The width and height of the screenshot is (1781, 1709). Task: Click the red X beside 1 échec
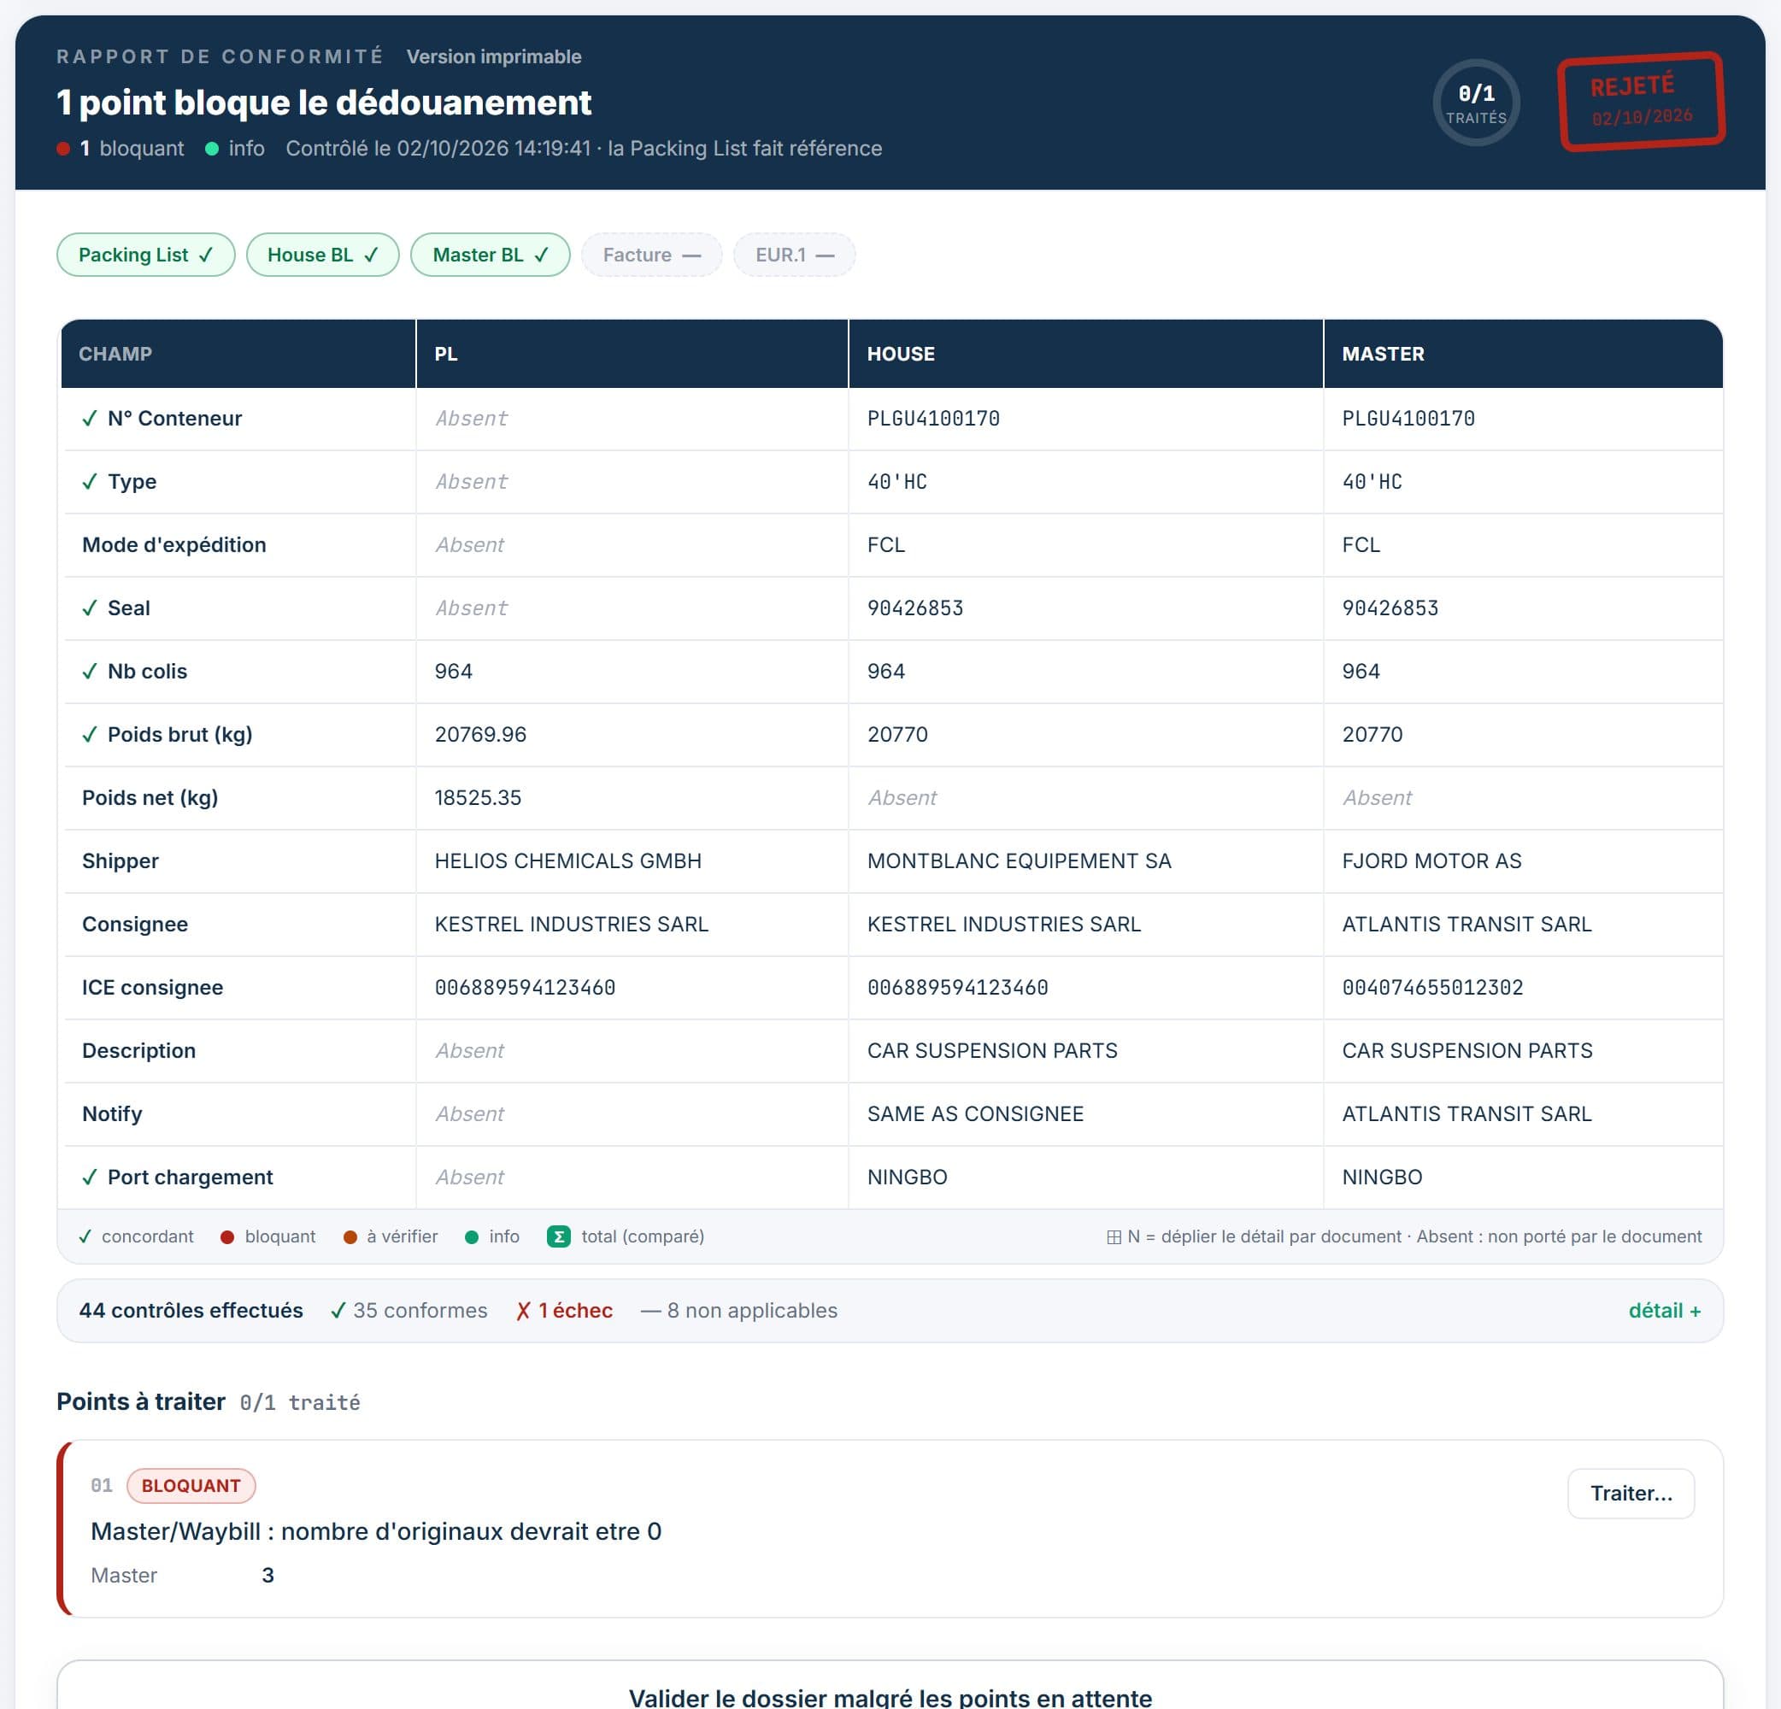523,1310
